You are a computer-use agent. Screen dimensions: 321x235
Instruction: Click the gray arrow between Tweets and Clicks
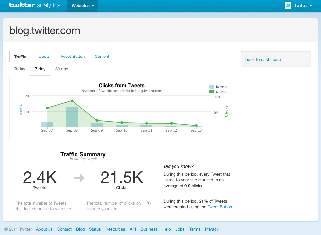(79, 178)
